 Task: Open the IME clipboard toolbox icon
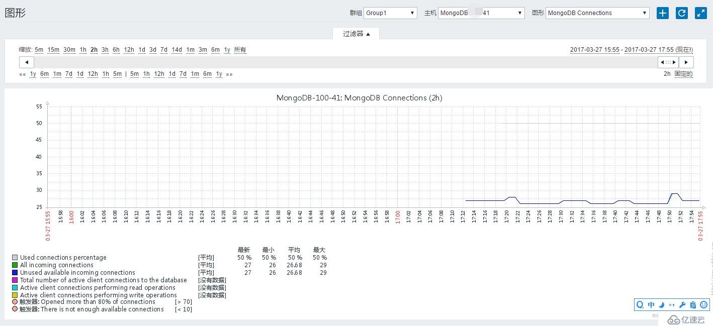tap(693, 304)
